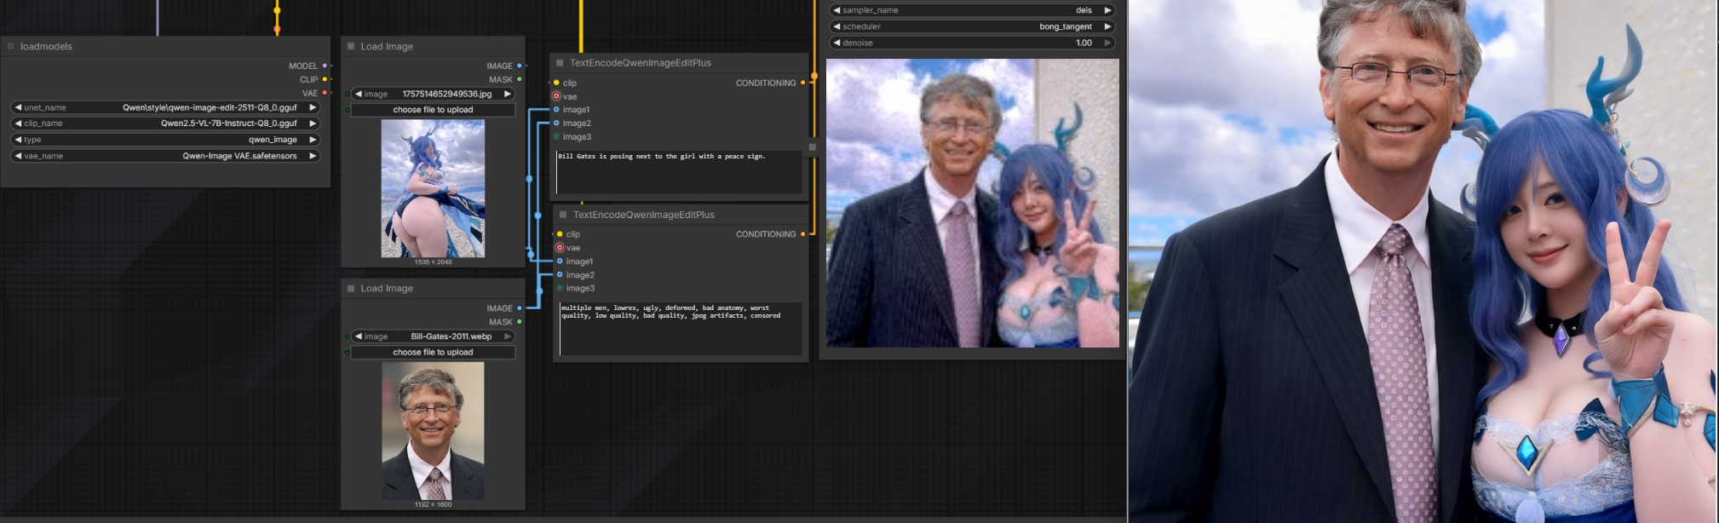
Task: Click 'choose file to upload' in bottom Load Image
Action: (x=433, y=352)
